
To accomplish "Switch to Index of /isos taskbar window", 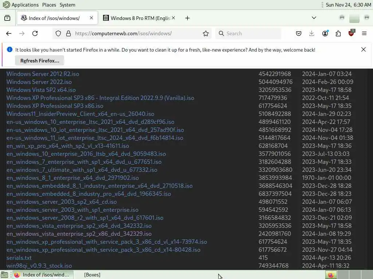I will click(x=43, y=275).
